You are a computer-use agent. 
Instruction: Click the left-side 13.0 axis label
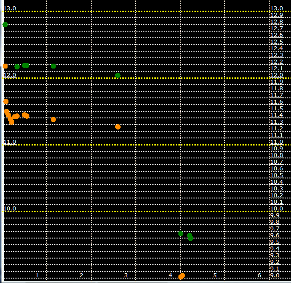click(10, 8)
